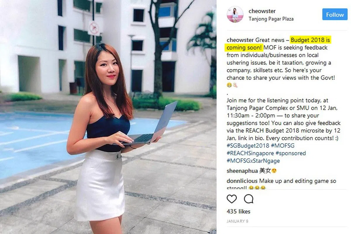Open comments via speech bubble icon
Image resolution: width=351 pixels, height=234 pixels.
(x=249, y=199)
